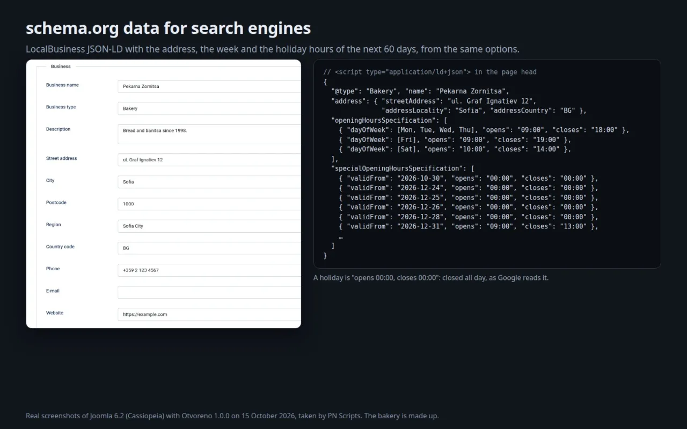Click the LocalBusiness JSON-LD subtitle line
The width and height of the screenshot is (687, 429).
(273, 49)
